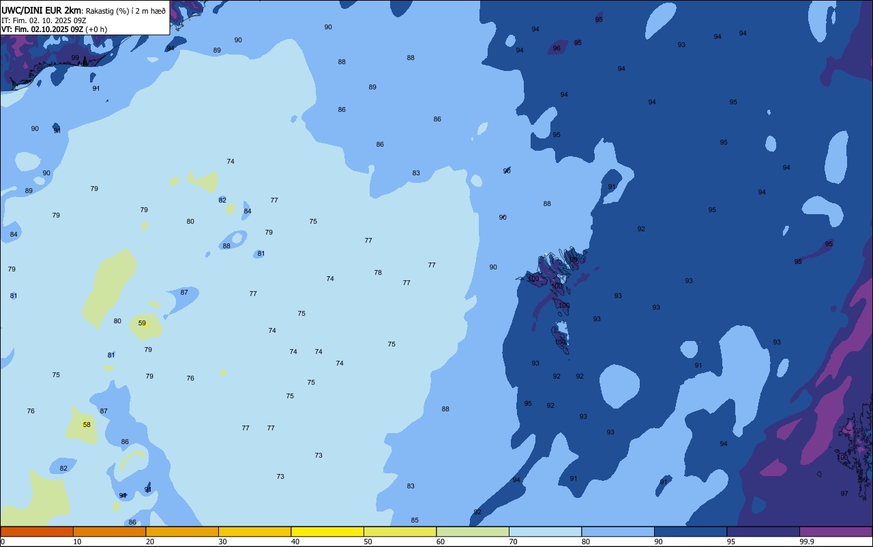Click the '60' tick label on the legend
This screenshot has height=547, width=873.
(x=441, y=542)
